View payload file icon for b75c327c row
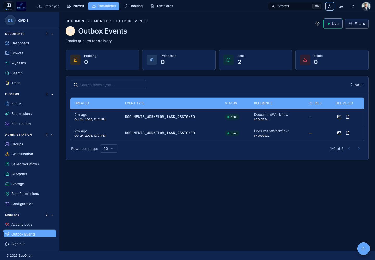Viewport: 375px width, 260px height. 348,117
